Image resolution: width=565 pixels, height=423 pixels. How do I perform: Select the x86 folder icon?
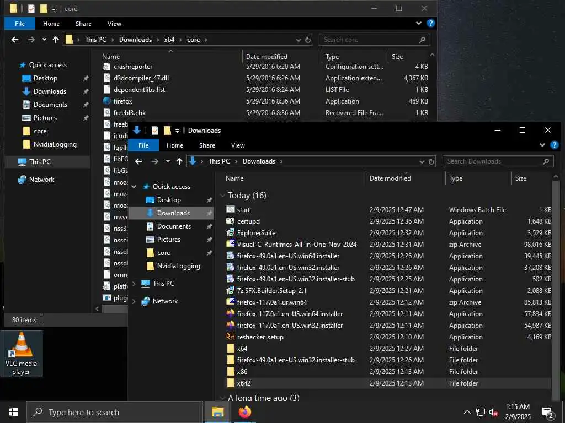pos(230,371)
